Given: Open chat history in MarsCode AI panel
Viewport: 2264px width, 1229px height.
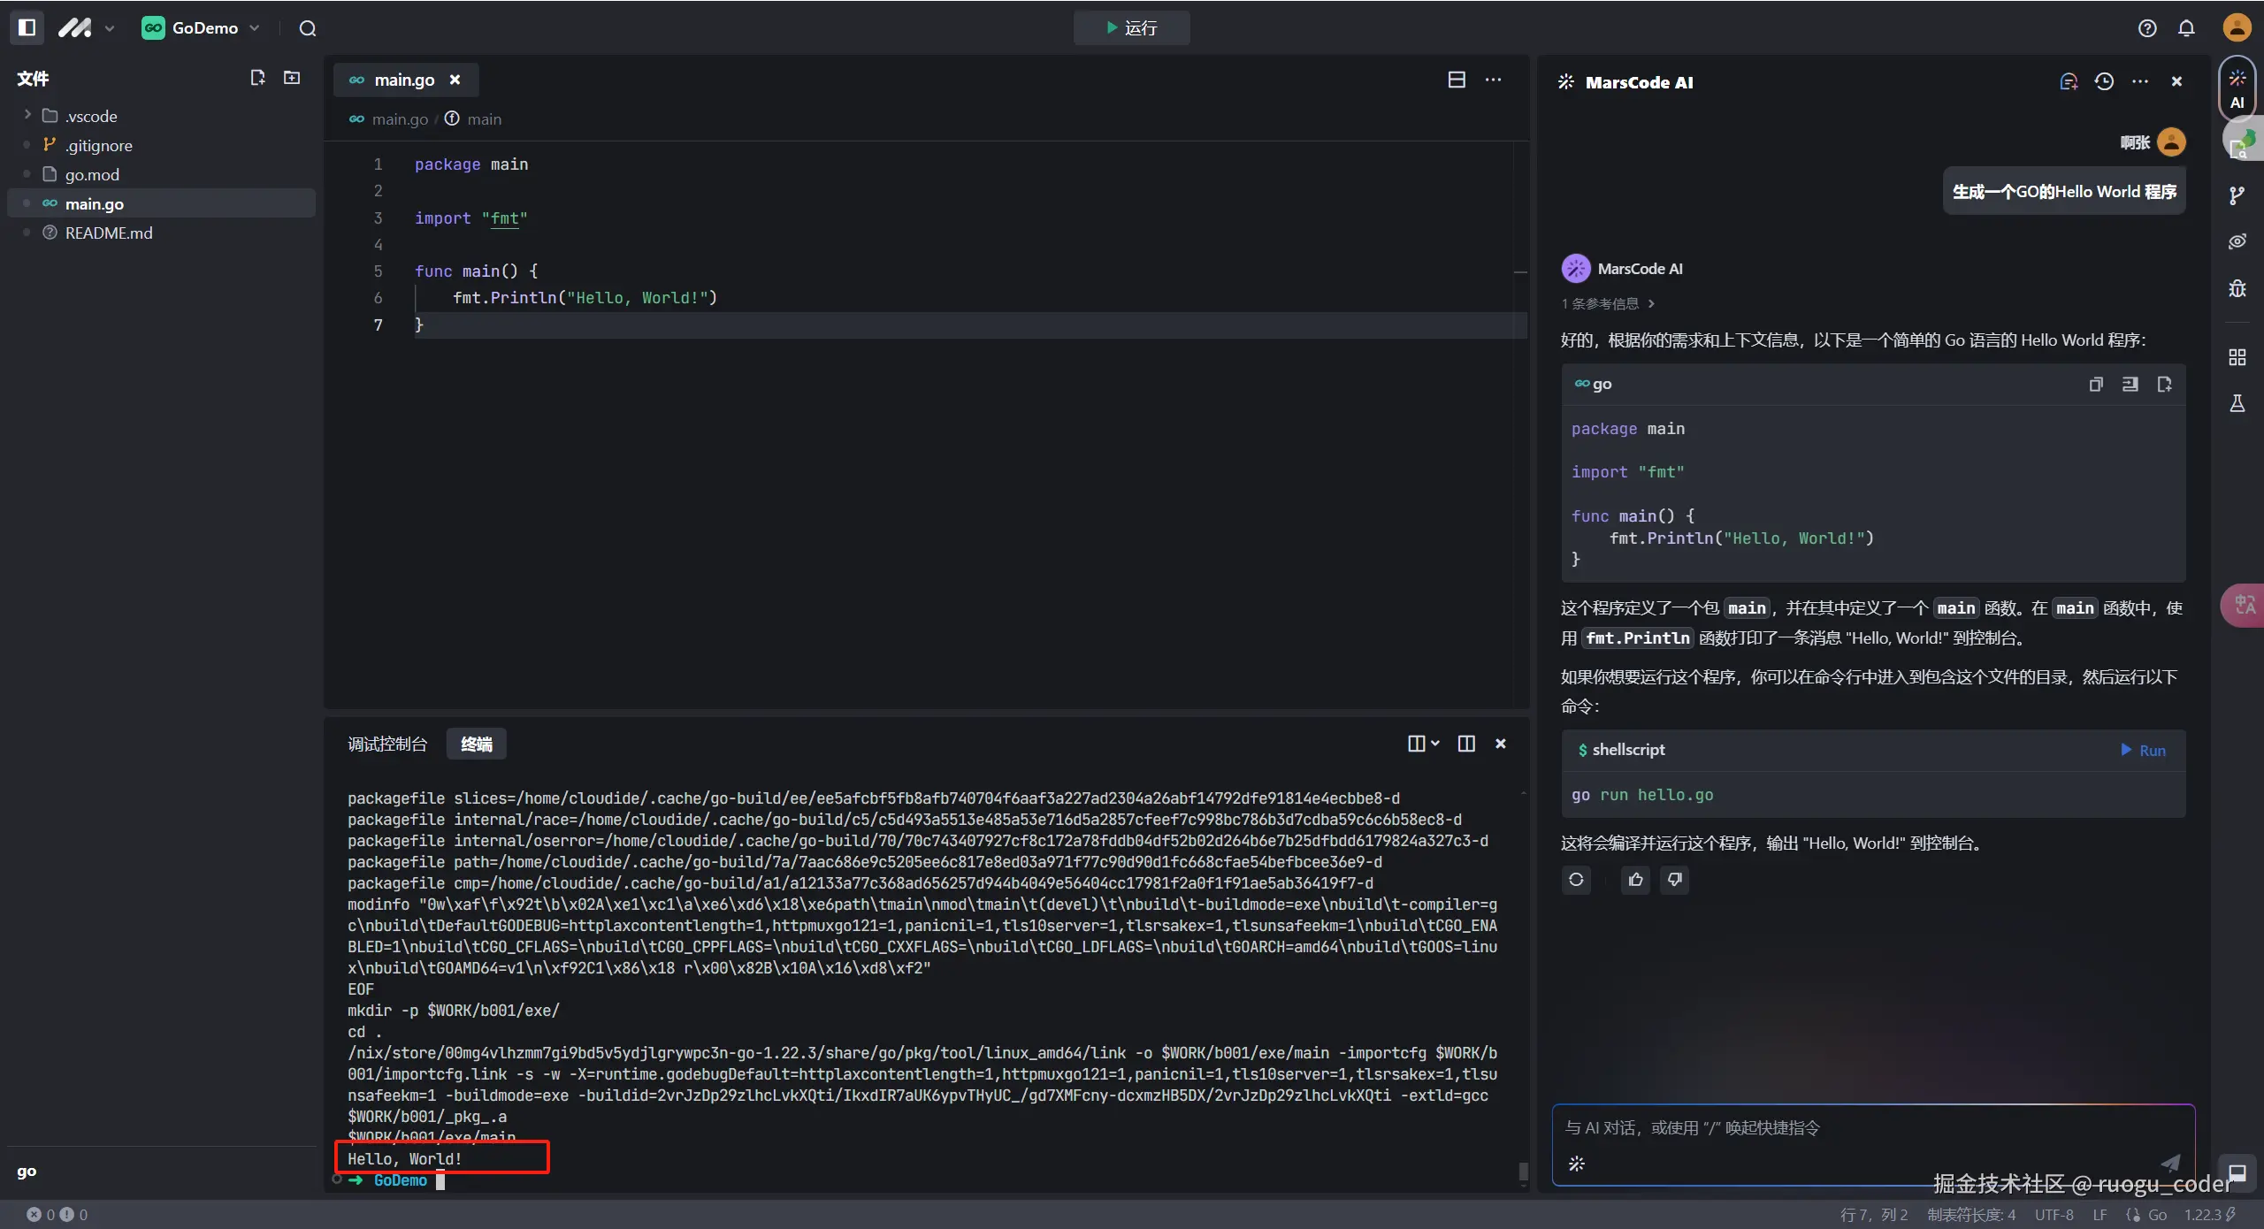Looking at the screenshot, I should pos(2104,81).
